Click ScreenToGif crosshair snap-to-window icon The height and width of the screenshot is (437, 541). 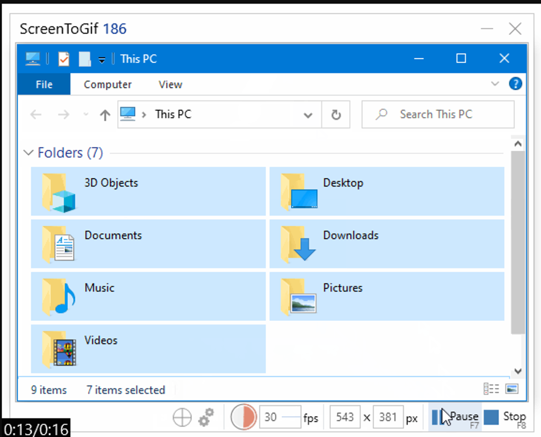click(182, 417)
